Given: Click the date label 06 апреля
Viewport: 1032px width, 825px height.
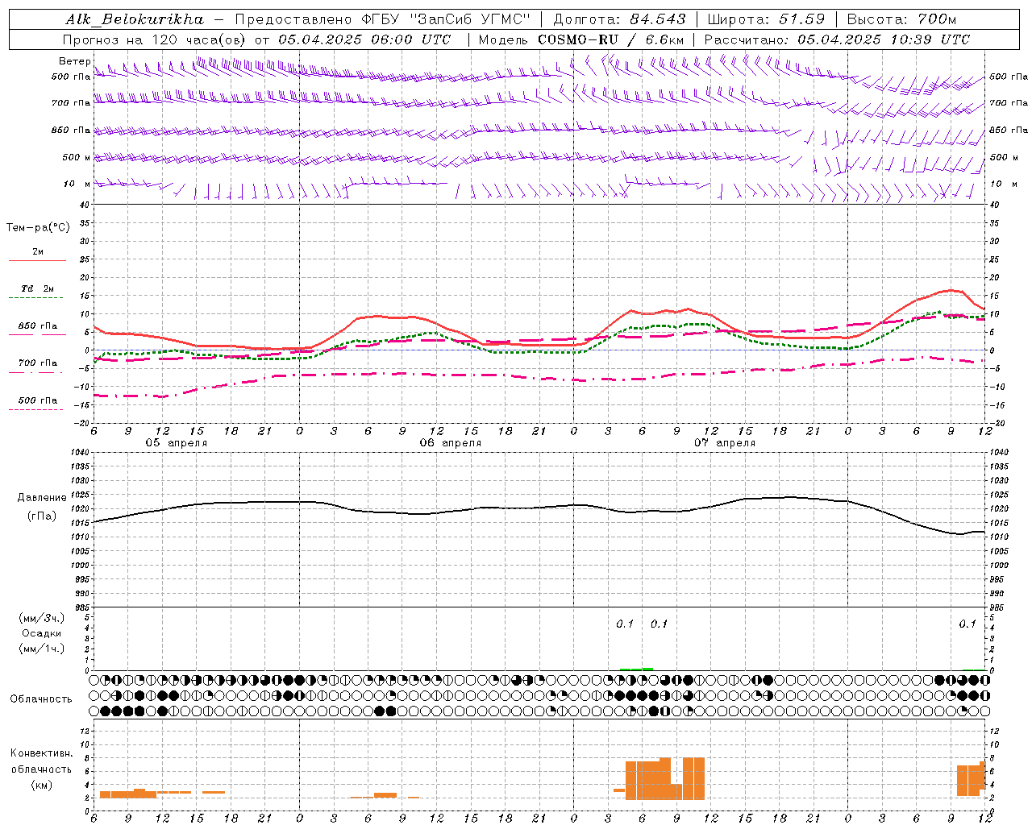Looking at the screenshot, I should tap(450, 443).
